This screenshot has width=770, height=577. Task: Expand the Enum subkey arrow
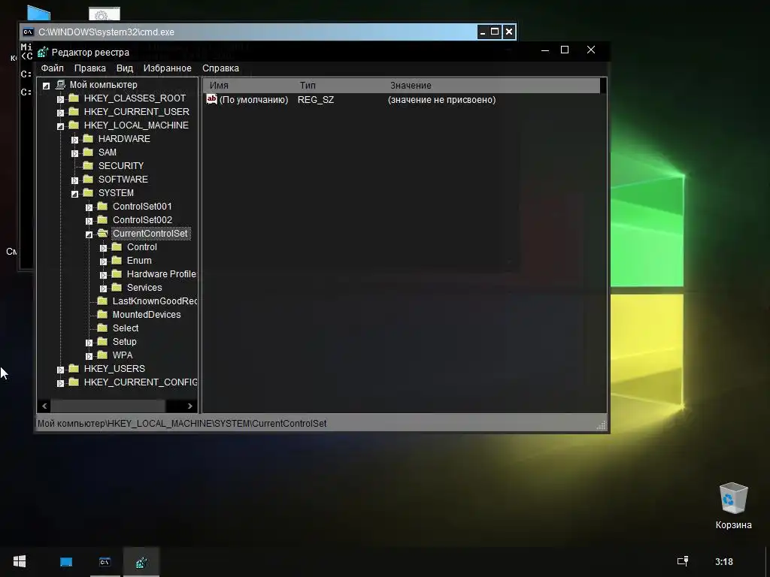click(x=103, y=261)
